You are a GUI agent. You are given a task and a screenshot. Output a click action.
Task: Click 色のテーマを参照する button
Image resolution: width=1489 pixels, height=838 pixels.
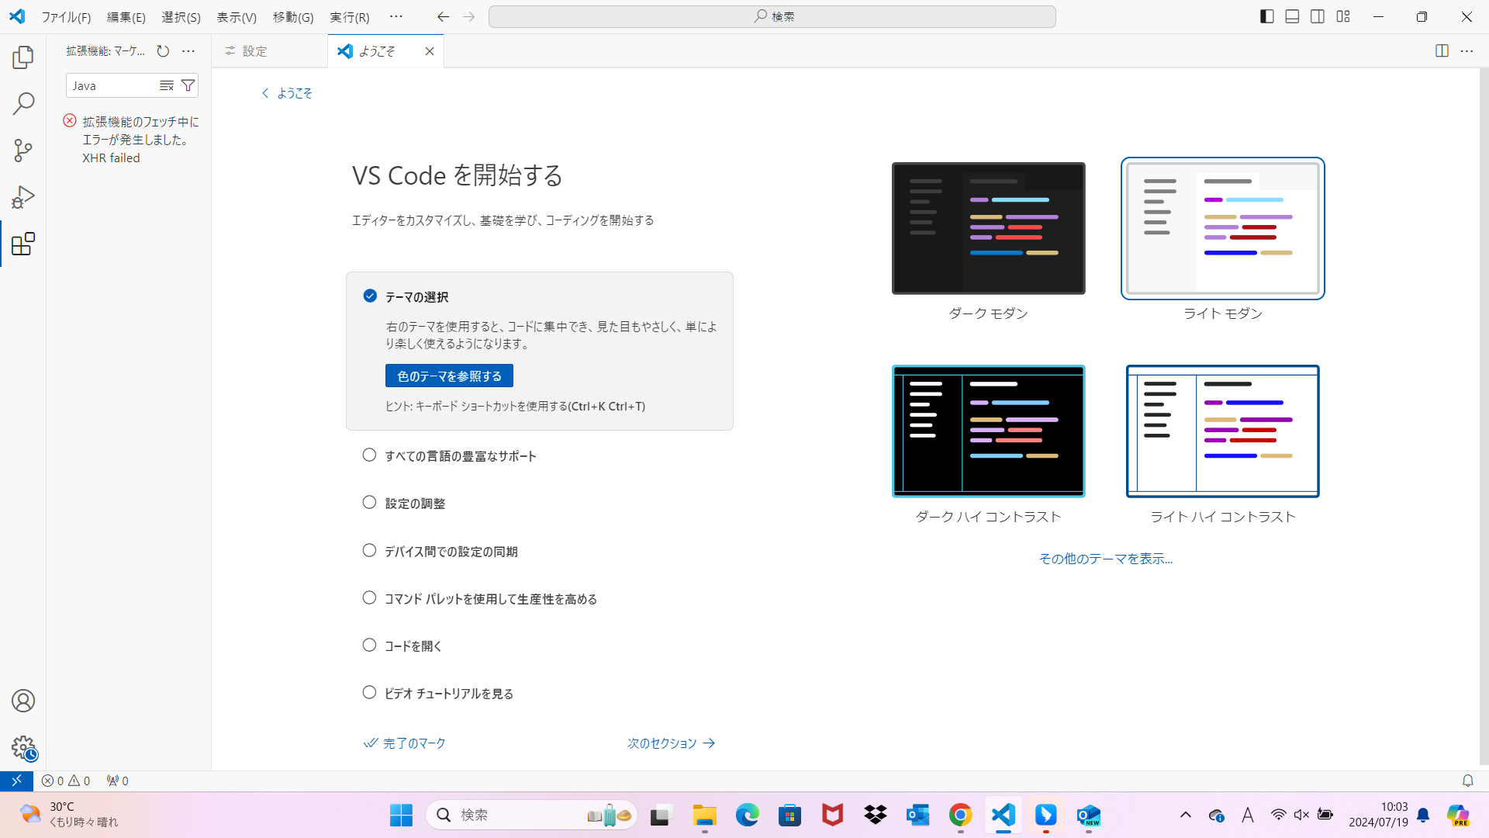click(x=448, y=376)
